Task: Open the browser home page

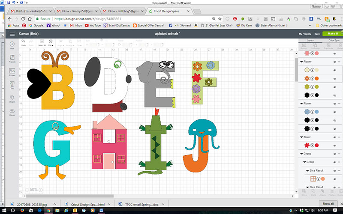Action: pyautogui.click(x=30, y=19)
